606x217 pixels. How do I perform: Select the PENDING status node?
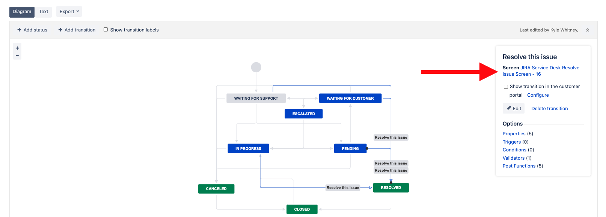pyautogui.click(x=350, y=148)
